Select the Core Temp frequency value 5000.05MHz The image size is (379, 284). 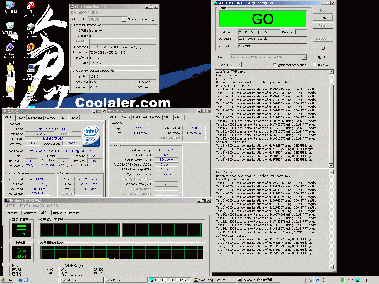pyautogui.click(x=123, y=52)
